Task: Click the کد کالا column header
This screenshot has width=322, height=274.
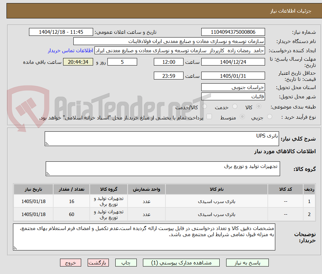Action: [x=286, y=189]
